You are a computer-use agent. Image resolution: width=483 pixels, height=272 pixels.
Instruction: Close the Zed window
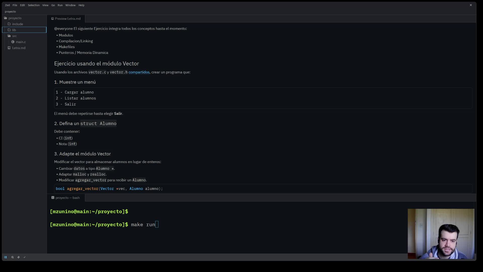point(471,5)
